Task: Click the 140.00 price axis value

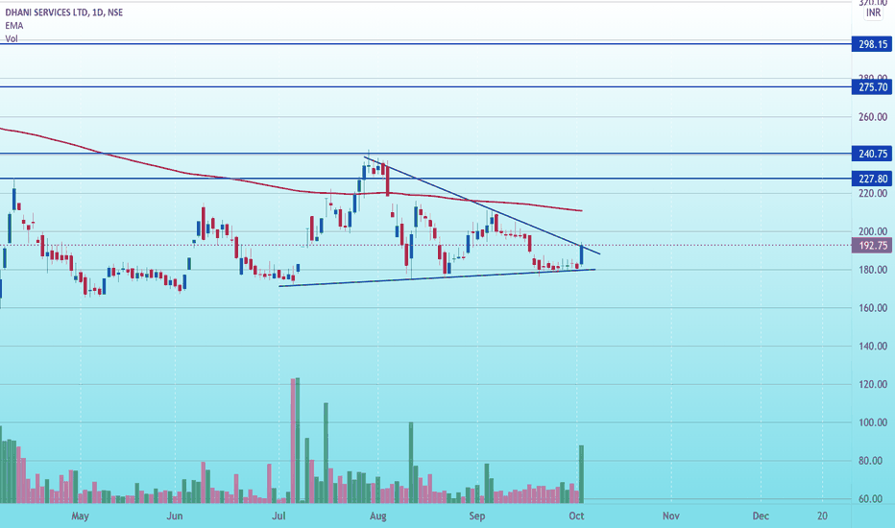Action: click(x=873, y=347)
